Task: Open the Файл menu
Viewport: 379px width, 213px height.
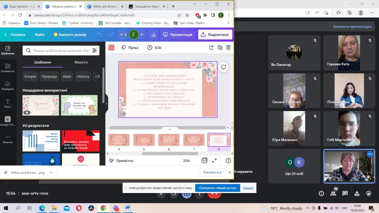Action: point(40,35)
